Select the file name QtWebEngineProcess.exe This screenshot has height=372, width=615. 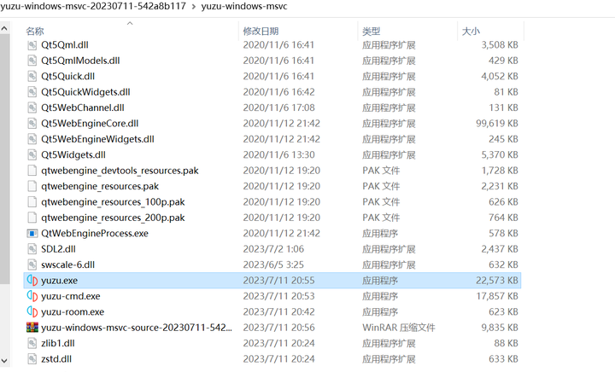coord(95,234)
